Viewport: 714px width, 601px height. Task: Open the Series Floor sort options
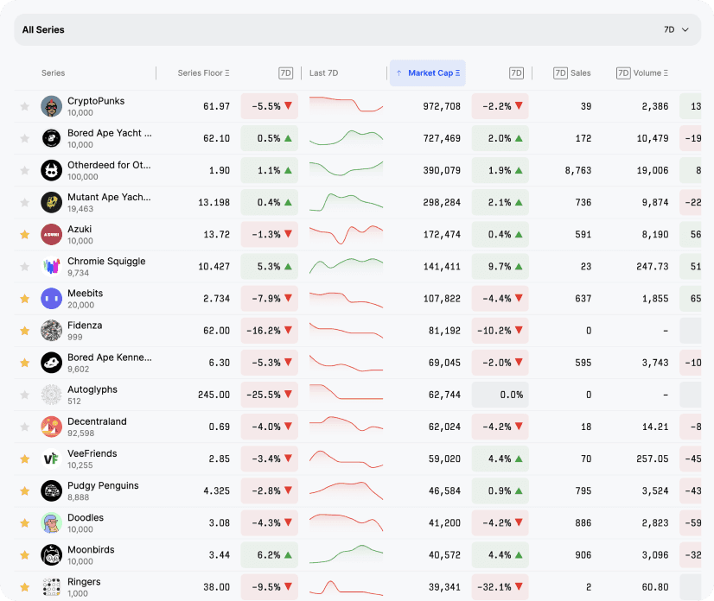(x=201, y=73)
